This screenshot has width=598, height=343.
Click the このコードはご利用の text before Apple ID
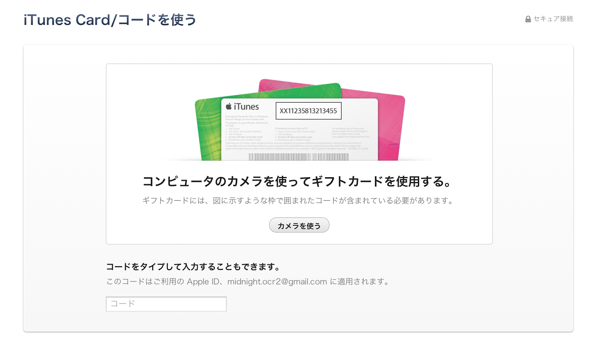pyautogui.click(x=145, y=282)
